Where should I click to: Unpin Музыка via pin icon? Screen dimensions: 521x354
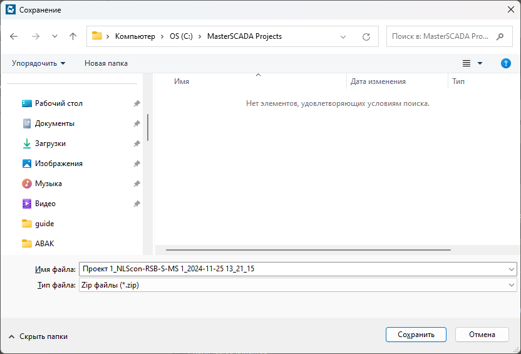[x=137, y=183]
